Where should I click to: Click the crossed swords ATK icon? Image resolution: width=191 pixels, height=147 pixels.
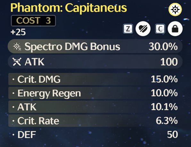[17, 62]
